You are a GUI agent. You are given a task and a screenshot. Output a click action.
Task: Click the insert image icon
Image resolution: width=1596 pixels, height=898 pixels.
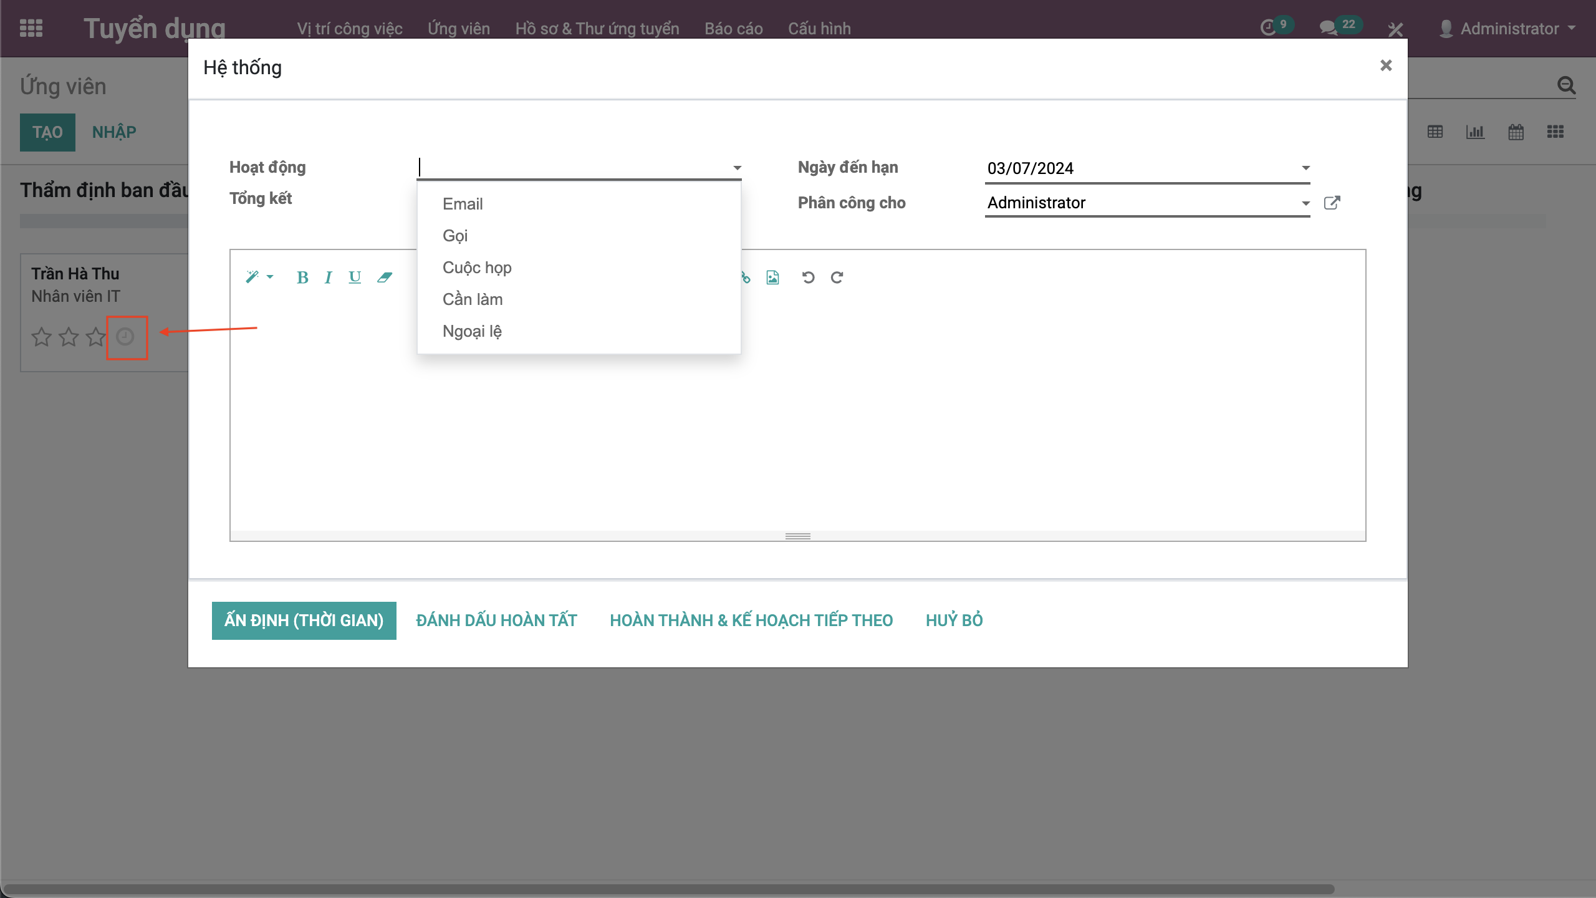[772, 278]
